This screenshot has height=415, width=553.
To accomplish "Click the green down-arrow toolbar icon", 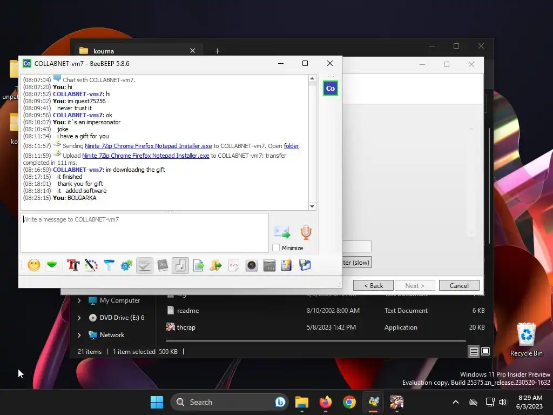I will click(x=52, y=265).
